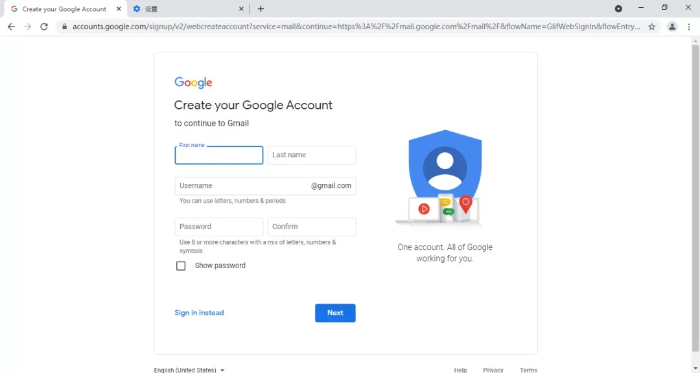The image size is (700, 373).
Task: Close the 设置 tab
Action: pos(241,8)
